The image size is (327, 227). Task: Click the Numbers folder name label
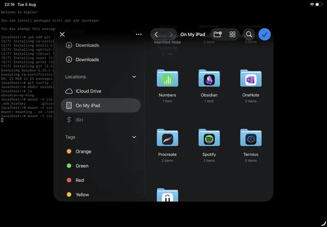(x=168, y=95)
